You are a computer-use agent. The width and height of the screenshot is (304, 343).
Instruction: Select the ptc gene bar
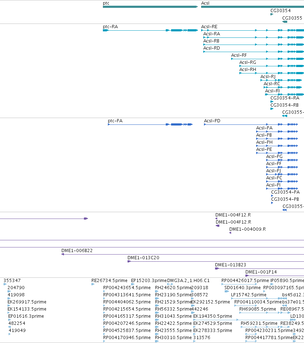[x=150, y=7]
